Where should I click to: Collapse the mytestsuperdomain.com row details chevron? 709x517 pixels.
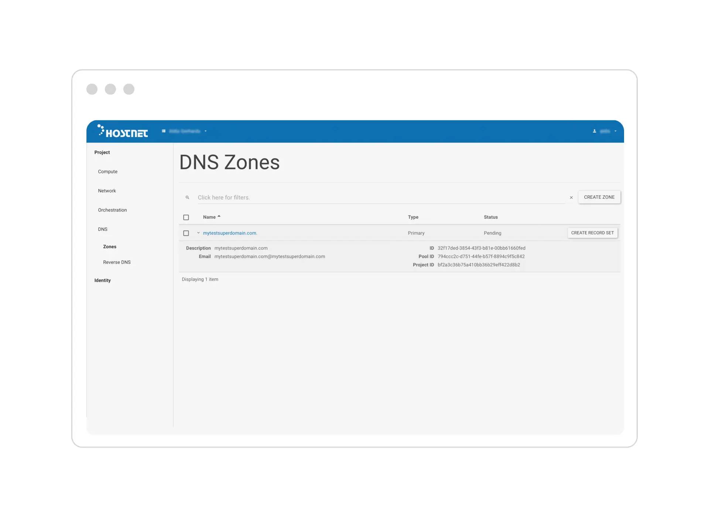tap(198, 233)
